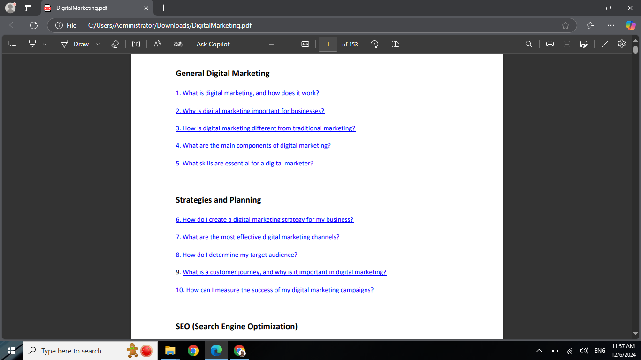Search within the PDF document

pyautogui.click(x=529, y=44)
